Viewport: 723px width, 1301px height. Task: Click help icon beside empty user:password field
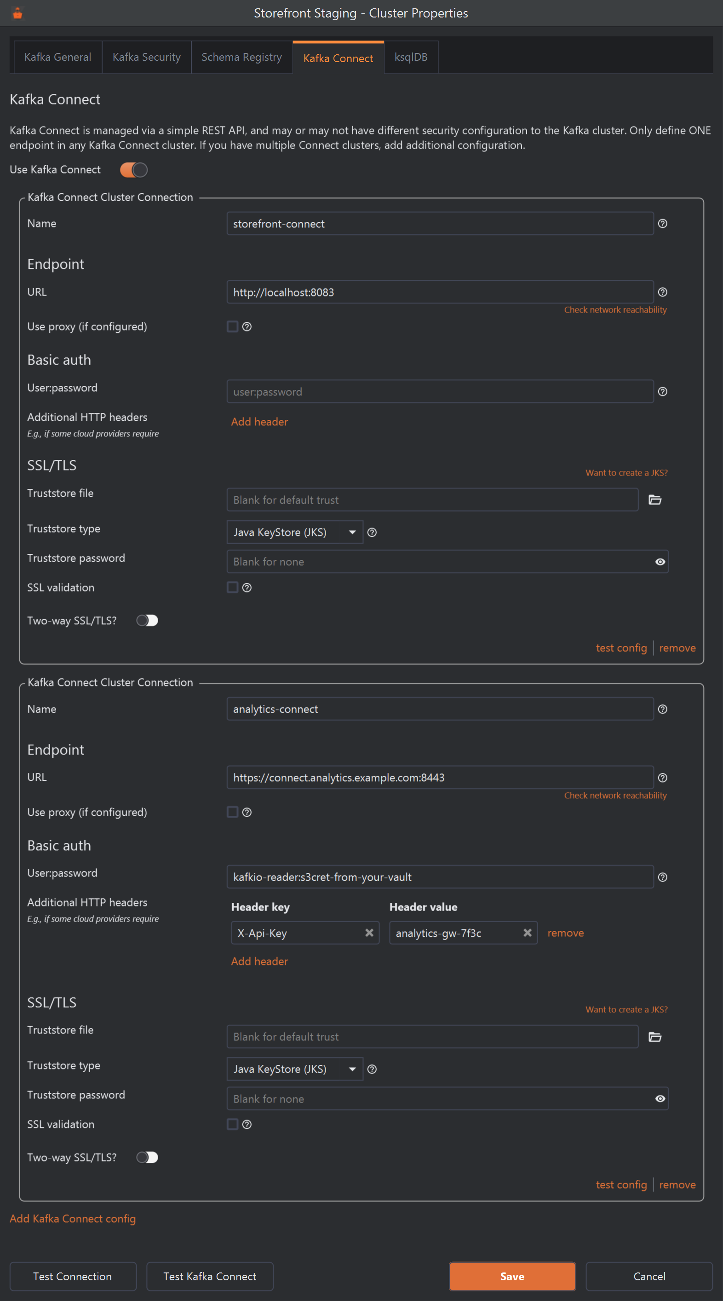pos(662,391)
